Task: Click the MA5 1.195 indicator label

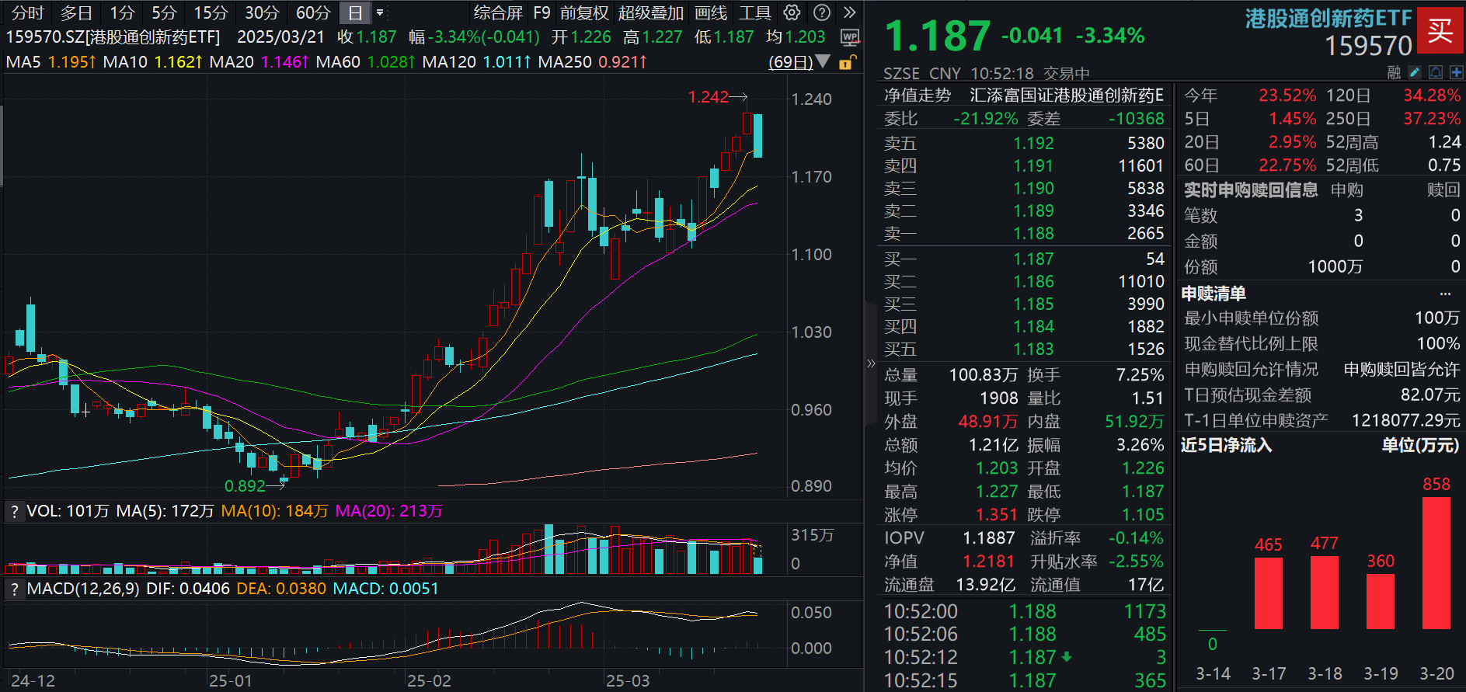Action: [x=51, y=61]
